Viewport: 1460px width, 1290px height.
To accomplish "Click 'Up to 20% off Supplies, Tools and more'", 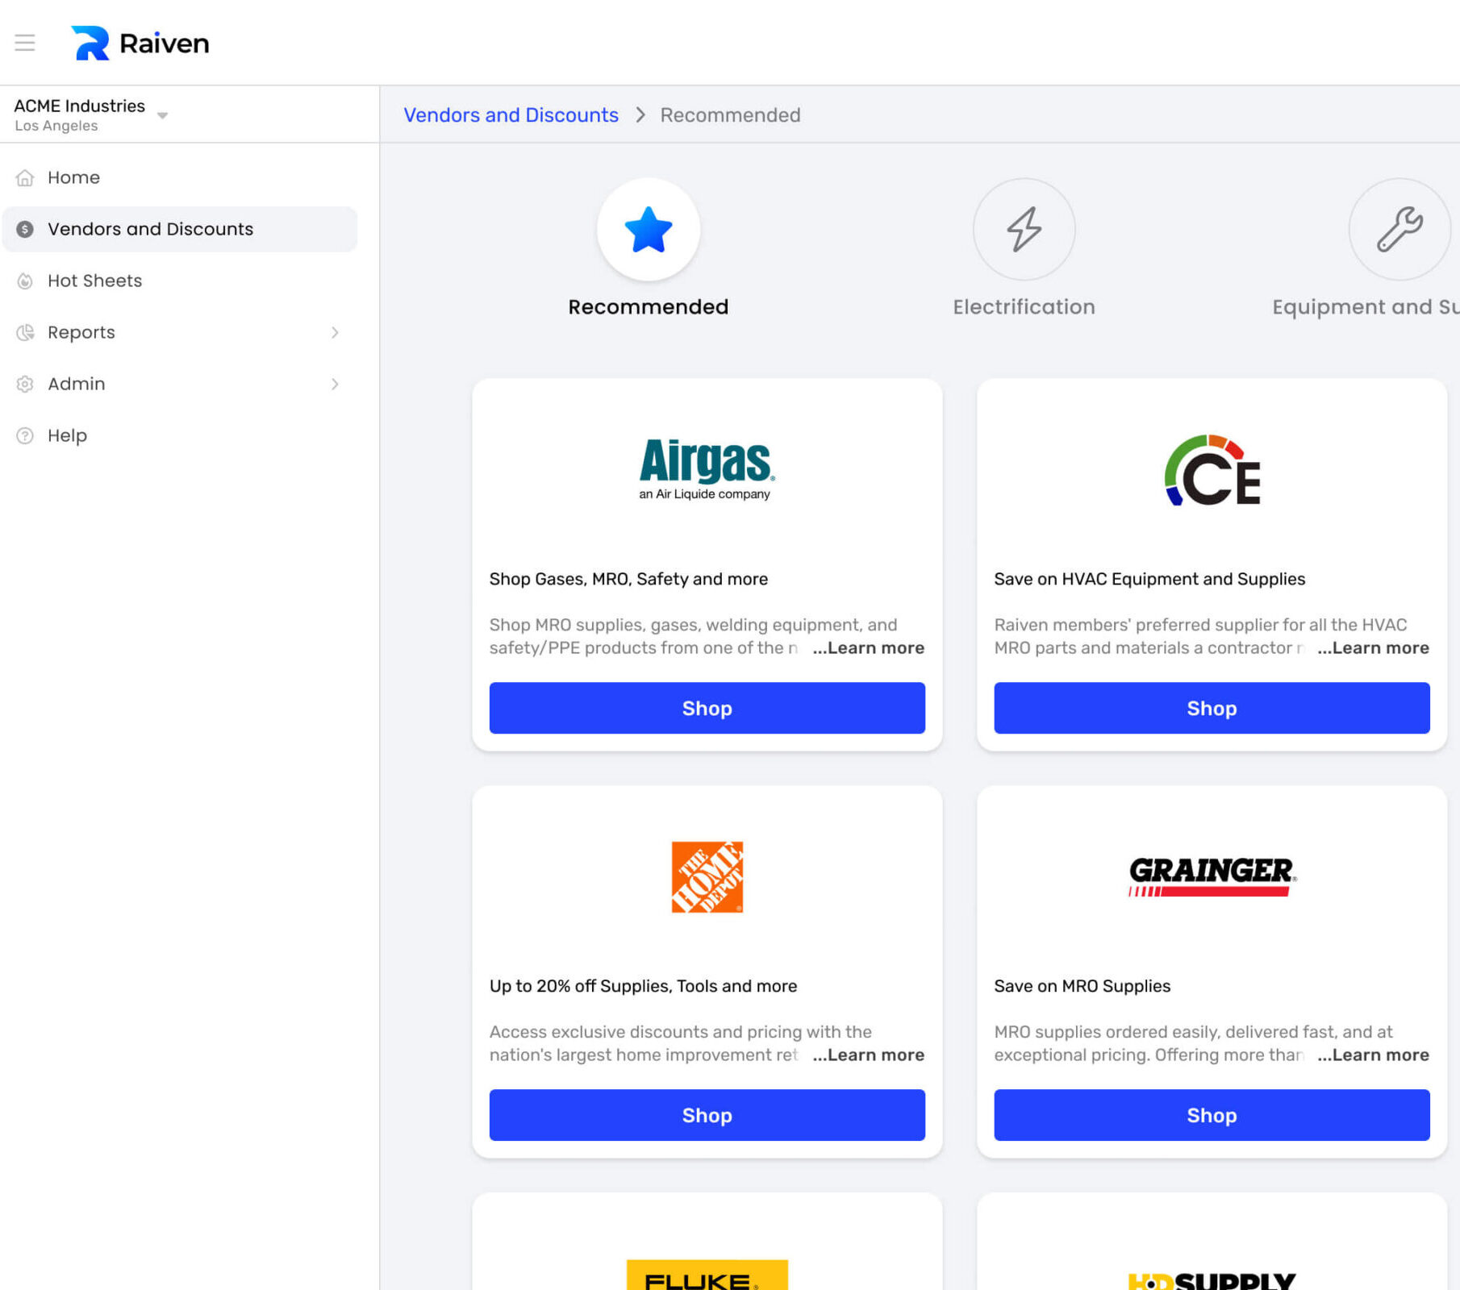I will 643,986.
